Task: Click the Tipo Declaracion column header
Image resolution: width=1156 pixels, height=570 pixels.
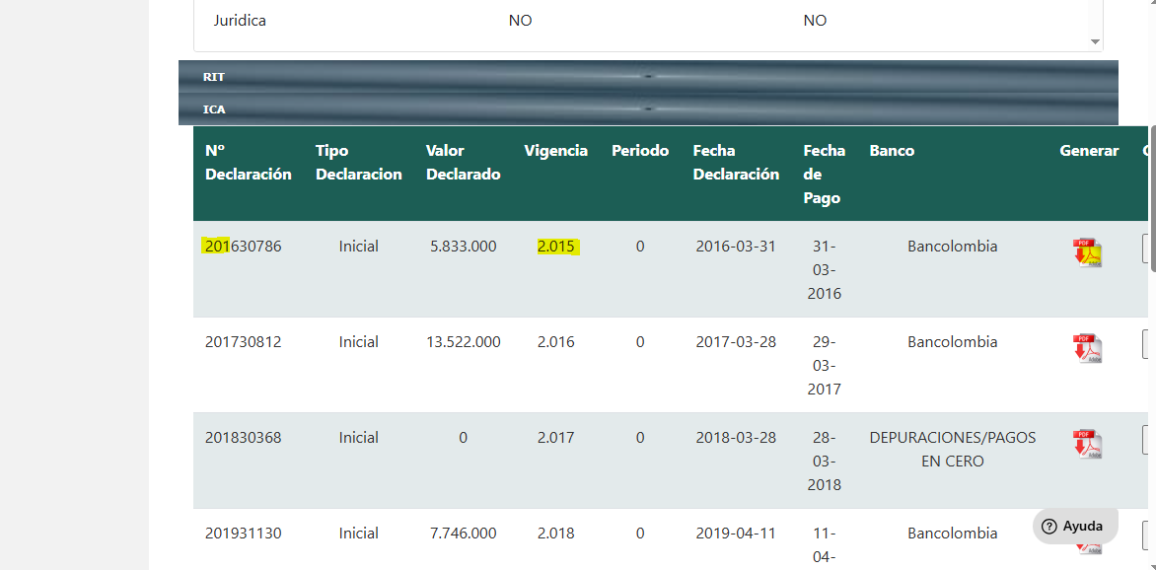Action: tap(358, 163)
